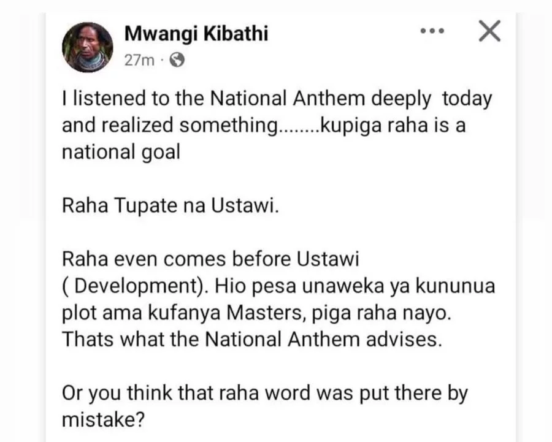Click the line starting "Or you think"

(x=264, y=393)
